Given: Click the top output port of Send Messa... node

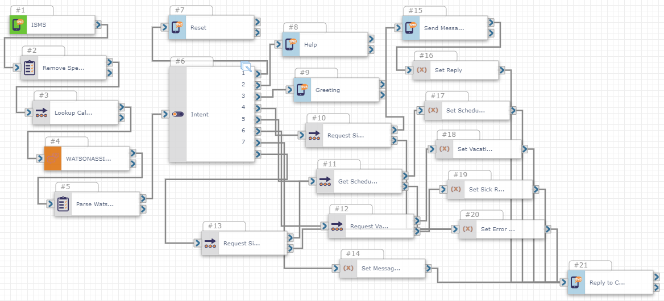Looking at the screenshot, I should tap(491, 23).
